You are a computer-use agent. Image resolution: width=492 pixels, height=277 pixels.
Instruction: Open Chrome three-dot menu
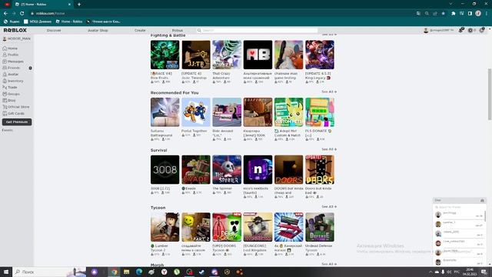click(x=487, y=14)
